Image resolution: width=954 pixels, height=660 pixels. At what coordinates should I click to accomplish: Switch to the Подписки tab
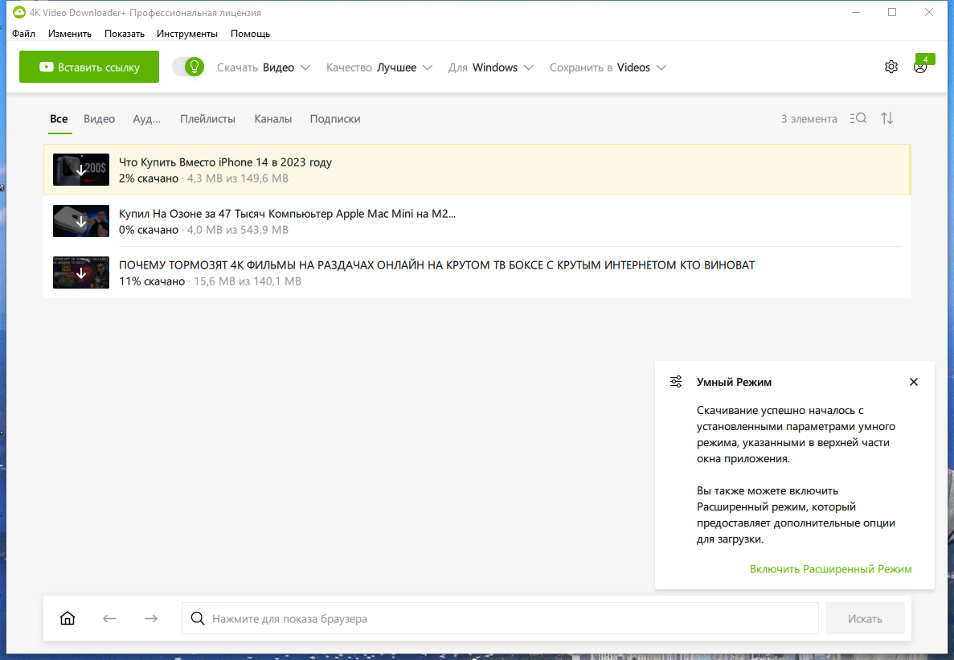click(x=335, y=119)
